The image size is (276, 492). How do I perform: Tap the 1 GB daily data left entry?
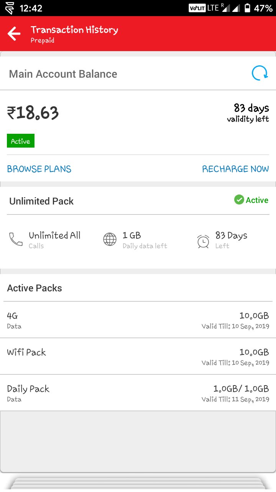[145, 240]
